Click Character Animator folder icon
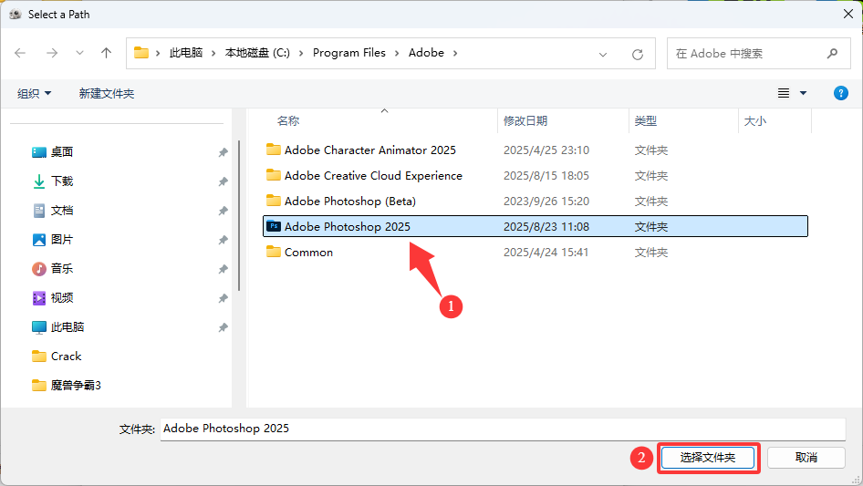Viewport: 863px width, 486px height. pyautogui.click(x=274, y=150)
